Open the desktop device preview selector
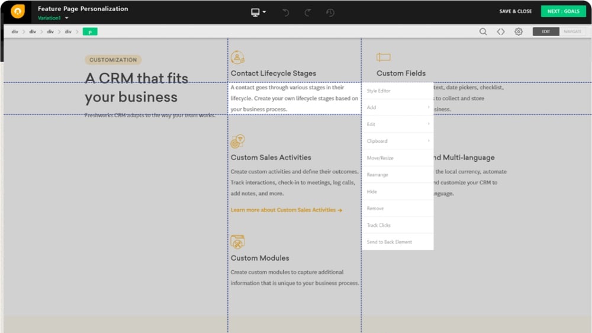The image size is (592, 333). (258, 12)
